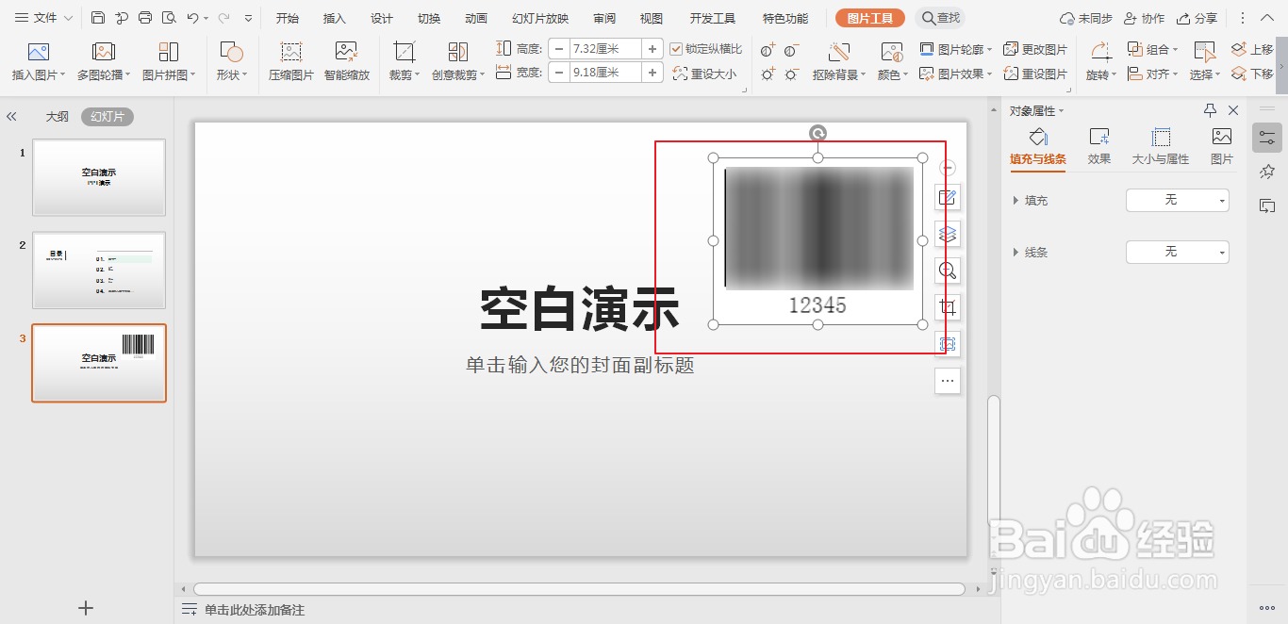Open the Picture Outline (图片轮廓) dropdown
The width and height of the screenshot is (1288, 624).
956,49
